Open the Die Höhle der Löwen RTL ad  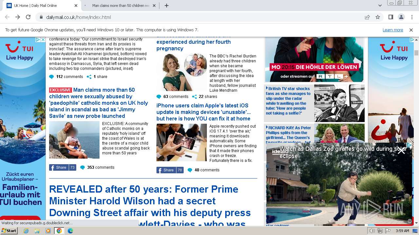(314, 59)
